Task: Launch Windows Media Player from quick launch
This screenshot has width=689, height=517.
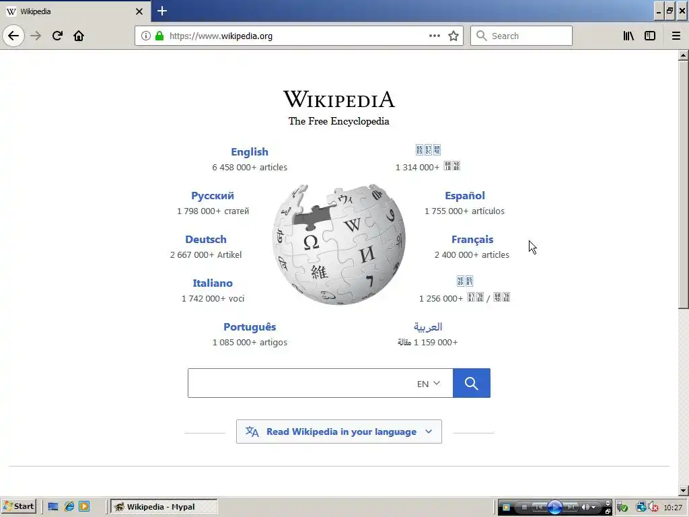Action: [84, 506]
